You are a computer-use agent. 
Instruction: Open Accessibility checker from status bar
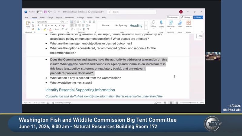click(x=62, y=103)
